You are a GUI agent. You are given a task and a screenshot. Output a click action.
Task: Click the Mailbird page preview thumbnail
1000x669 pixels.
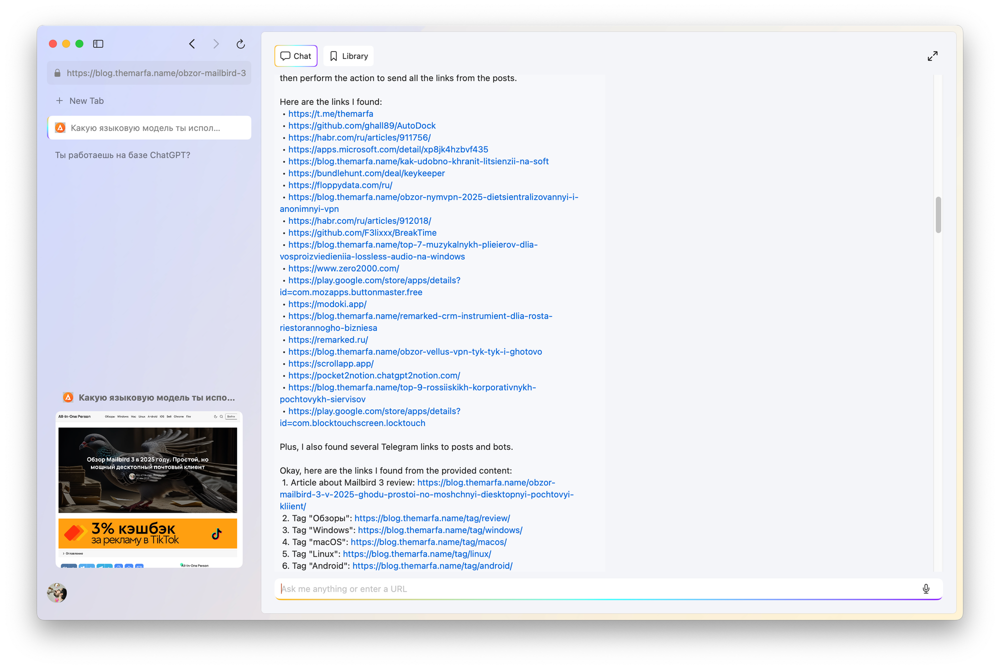click(148, 490)
